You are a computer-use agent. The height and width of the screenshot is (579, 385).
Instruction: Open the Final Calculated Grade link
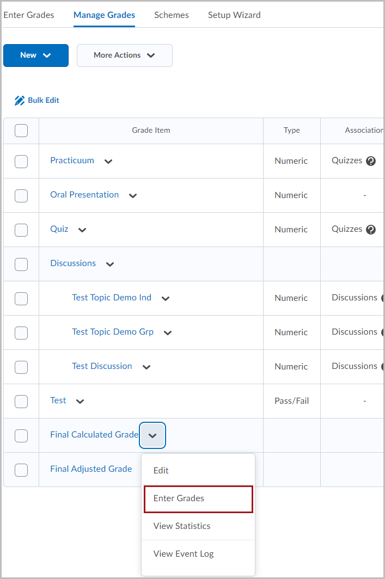(x=94, y=435)
